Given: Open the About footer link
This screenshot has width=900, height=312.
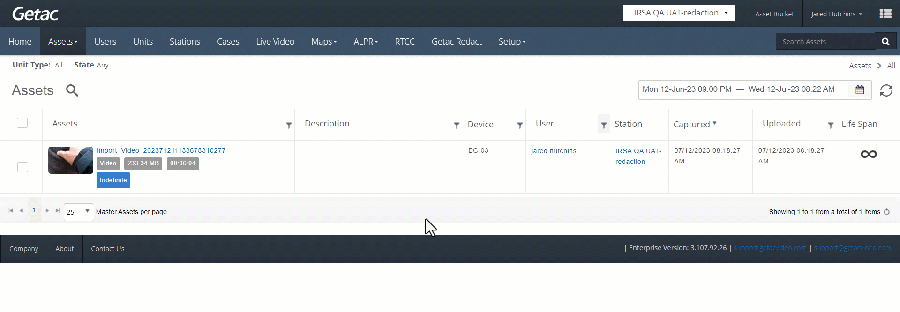Looking at the screenshot, I should (65, 249).
